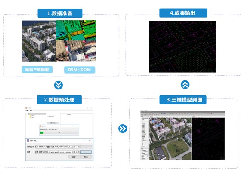Click the 倾斜三维模型 label button
The width and height of the screenshot is (241, 172).
(x=37, y=70)
